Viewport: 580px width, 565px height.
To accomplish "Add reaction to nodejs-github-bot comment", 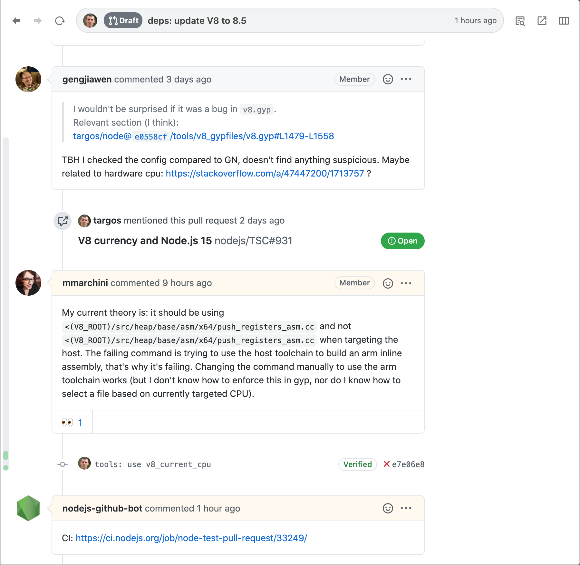I will click(x=388, y=508).
